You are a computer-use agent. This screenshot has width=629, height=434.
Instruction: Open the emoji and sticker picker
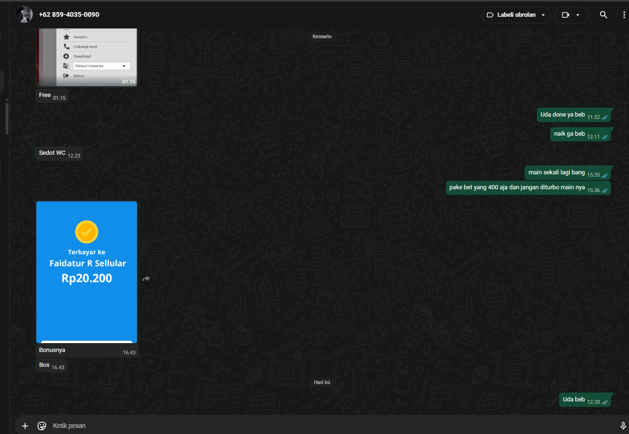(x=42, y=426)
